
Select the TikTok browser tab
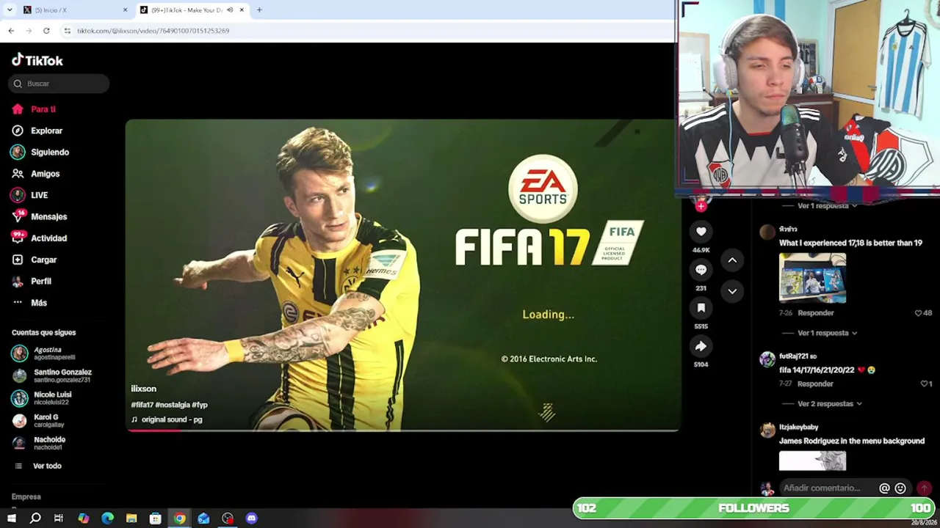tap(192, 10)
